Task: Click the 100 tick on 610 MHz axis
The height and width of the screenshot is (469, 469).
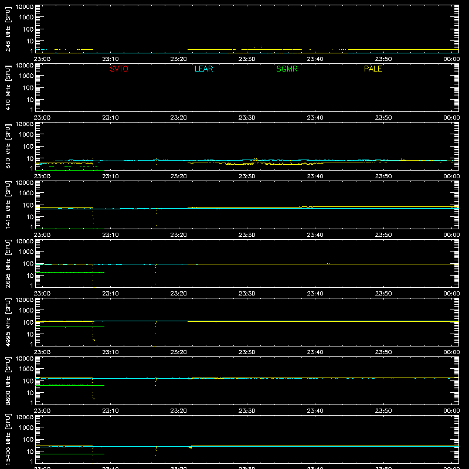Action: (x=28, y=146)
